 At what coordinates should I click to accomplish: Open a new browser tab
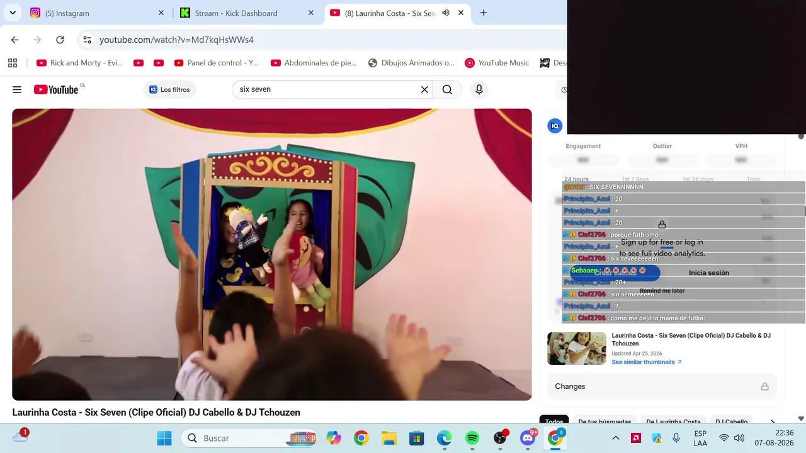point(484,13)
